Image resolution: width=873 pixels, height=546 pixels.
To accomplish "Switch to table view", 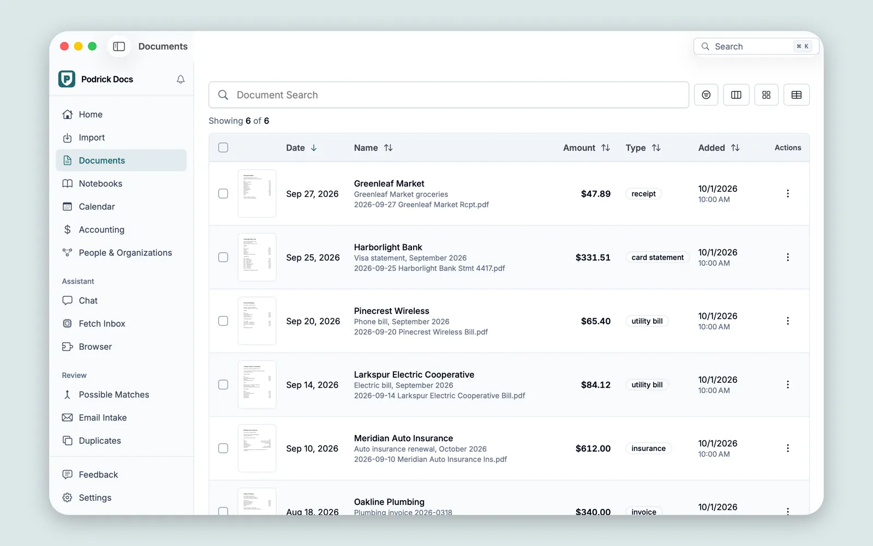I will [x=797, y=95].
